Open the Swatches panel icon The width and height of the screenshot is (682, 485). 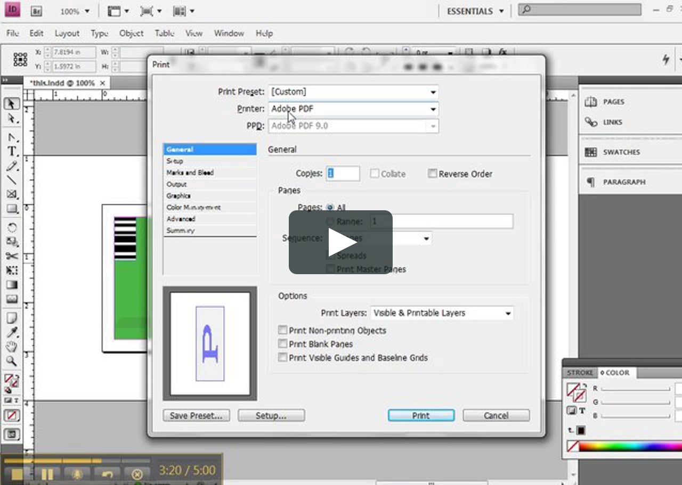(590, 152)
